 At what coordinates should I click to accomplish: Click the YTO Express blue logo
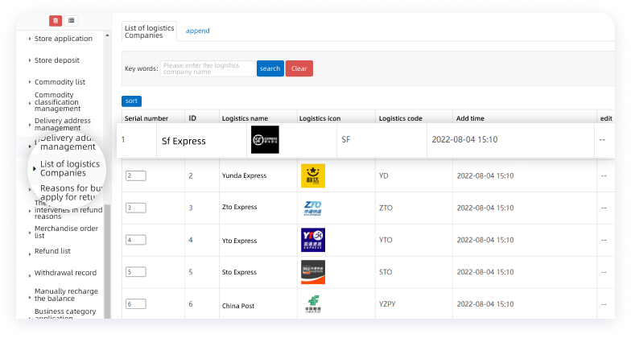(313, 240)
